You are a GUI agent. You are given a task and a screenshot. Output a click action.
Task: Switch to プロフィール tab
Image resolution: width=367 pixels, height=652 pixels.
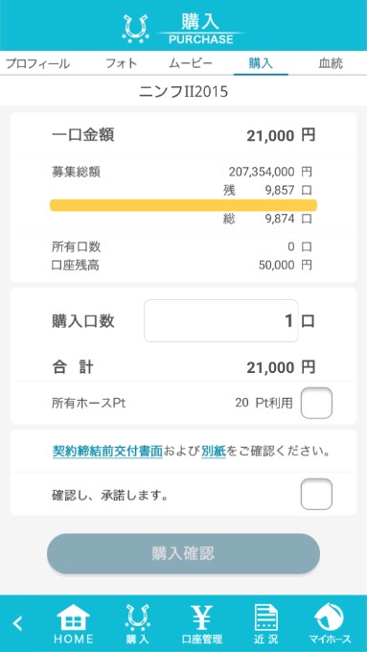[37, 63]
